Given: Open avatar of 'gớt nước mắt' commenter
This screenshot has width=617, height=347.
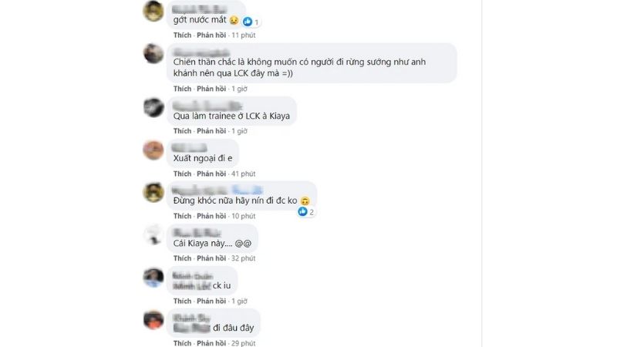Looking at the screenshot, I should pyautogui.click(x=153, y=11).
